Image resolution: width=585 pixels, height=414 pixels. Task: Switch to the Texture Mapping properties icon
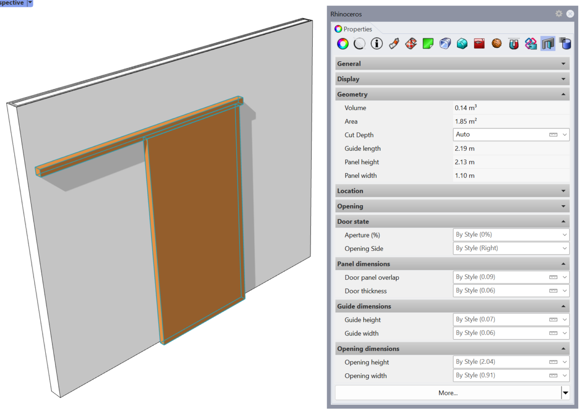click(x=411, y=43)
